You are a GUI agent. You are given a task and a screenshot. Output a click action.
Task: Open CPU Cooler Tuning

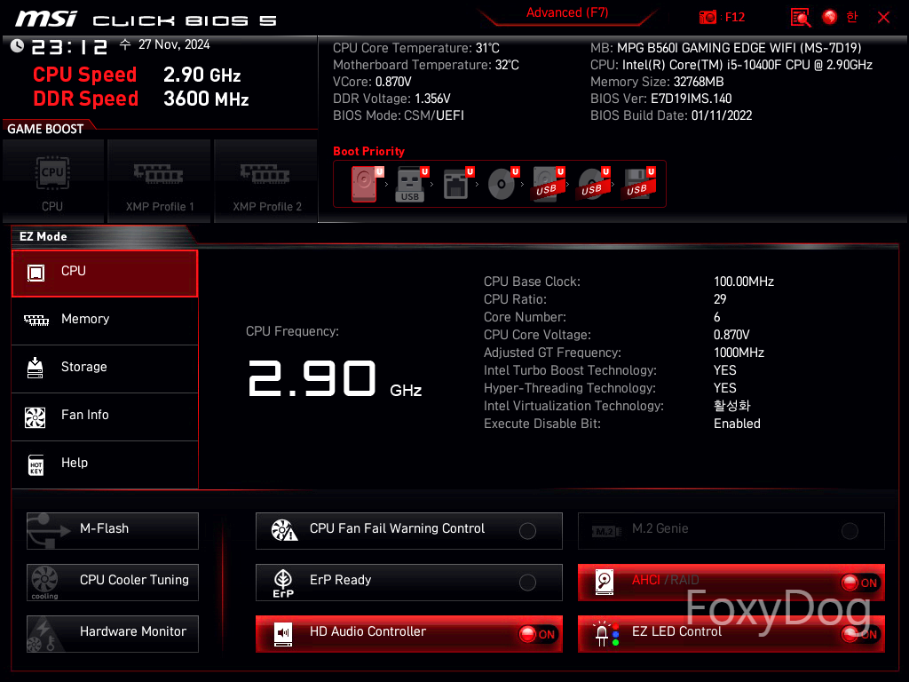click(x=113, y=583)
